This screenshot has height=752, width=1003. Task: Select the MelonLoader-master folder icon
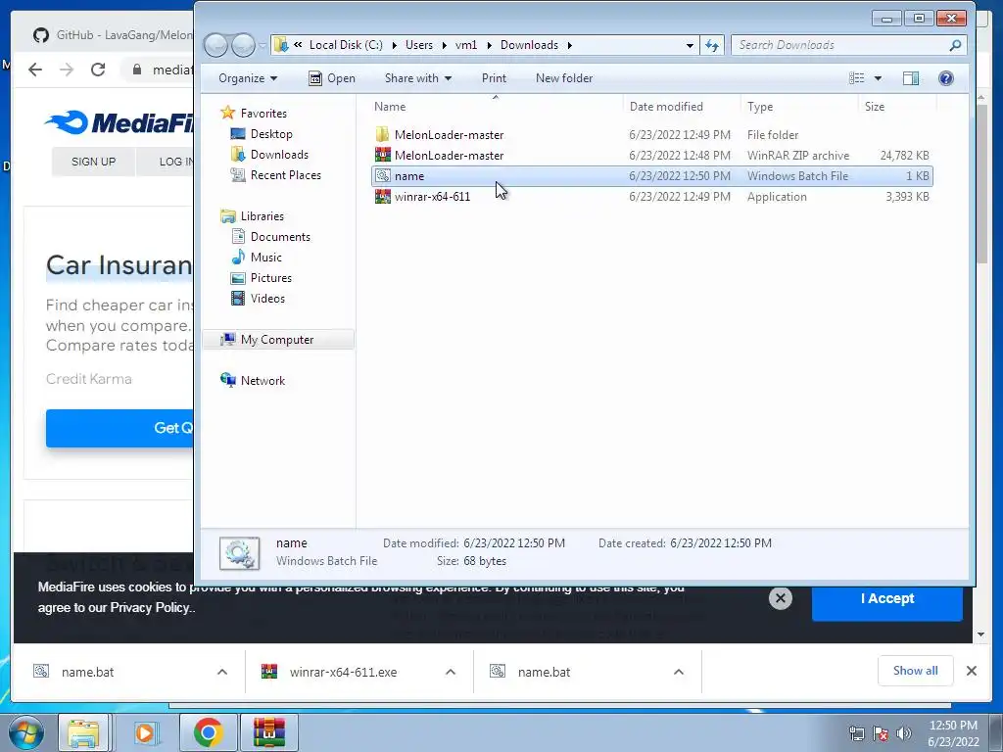[x=383, y=134]
